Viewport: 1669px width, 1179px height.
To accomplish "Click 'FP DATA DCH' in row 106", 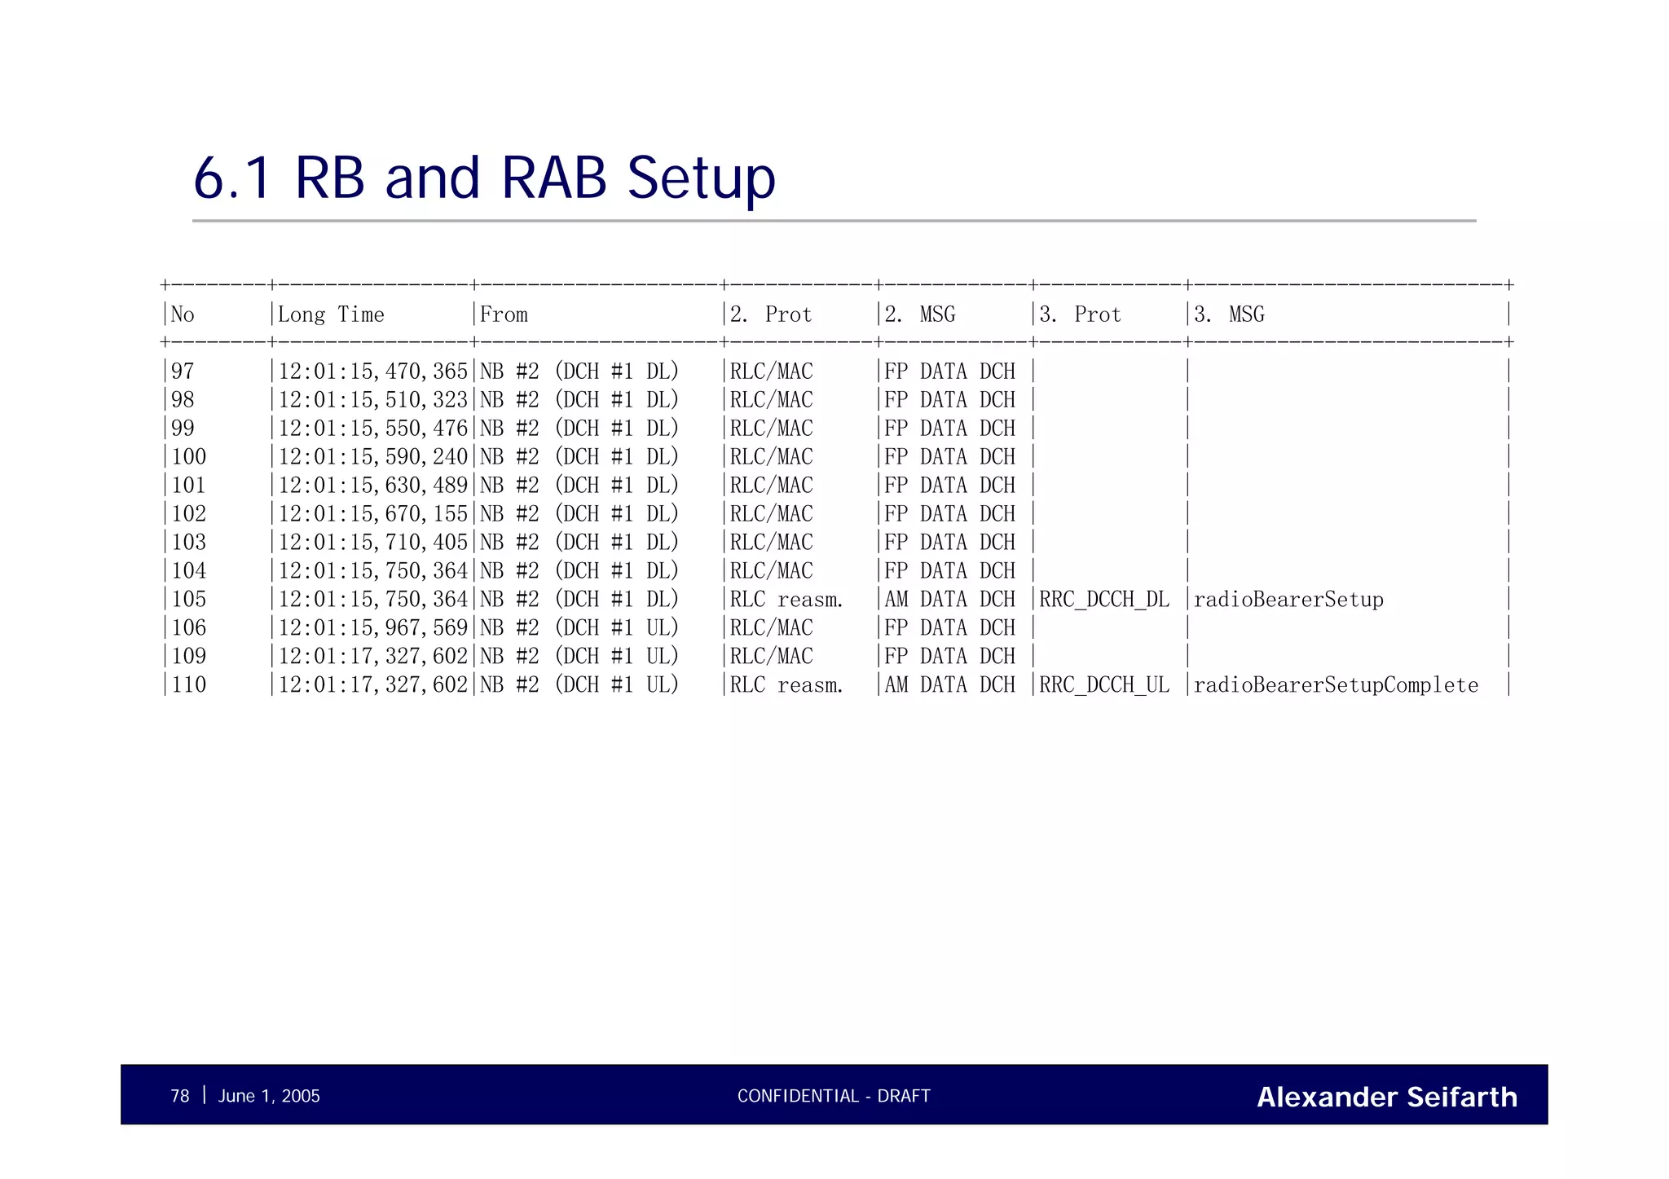I will point(950,628).
